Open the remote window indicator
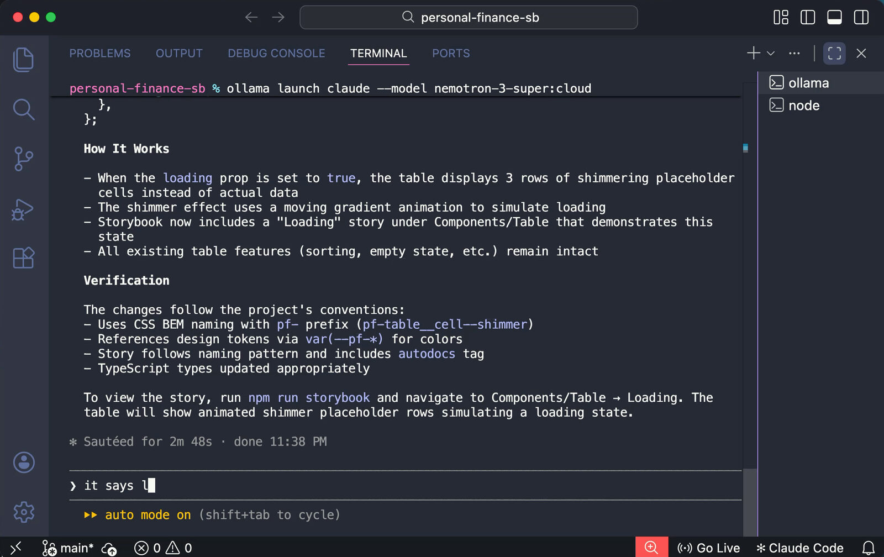 tap(16, 548)
